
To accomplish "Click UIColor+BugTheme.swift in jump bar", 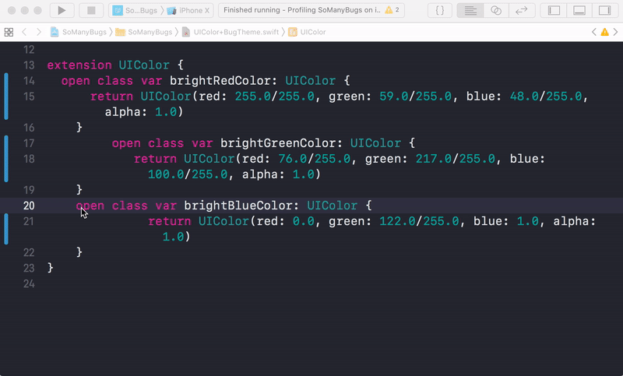I will pos(231,32).
